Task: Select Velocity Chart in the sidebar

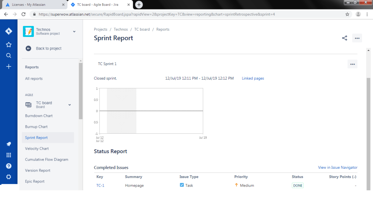Action: [37, 149]
